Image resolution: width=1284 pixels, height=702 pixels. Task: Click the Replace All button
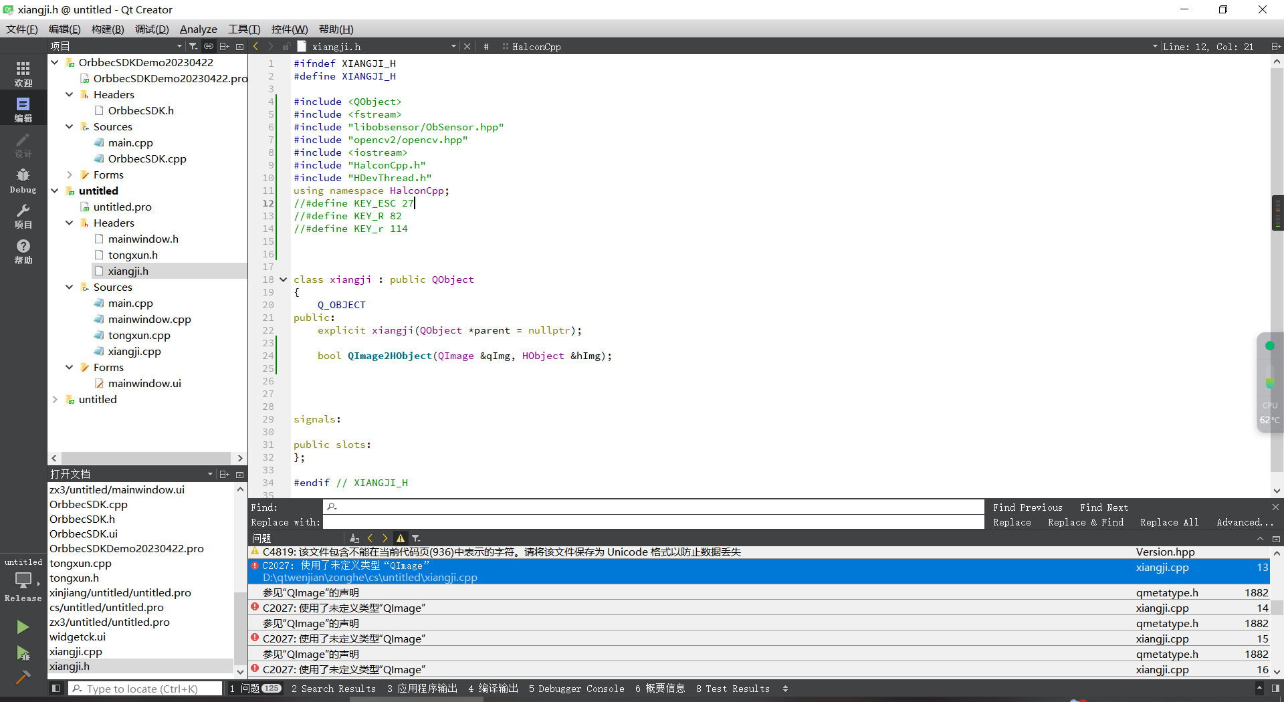pos(1169,522)
